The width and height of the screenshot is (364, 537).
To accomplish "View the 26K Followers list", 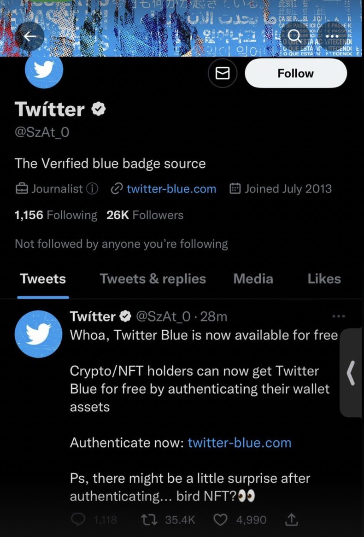I will [144, 215].
